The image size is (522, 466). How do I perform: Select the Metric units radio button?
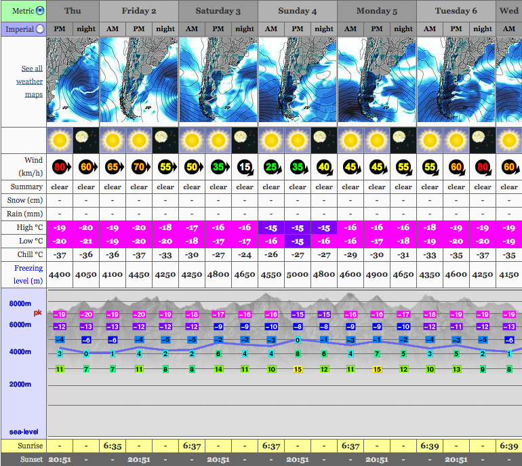tap(40, 11)
